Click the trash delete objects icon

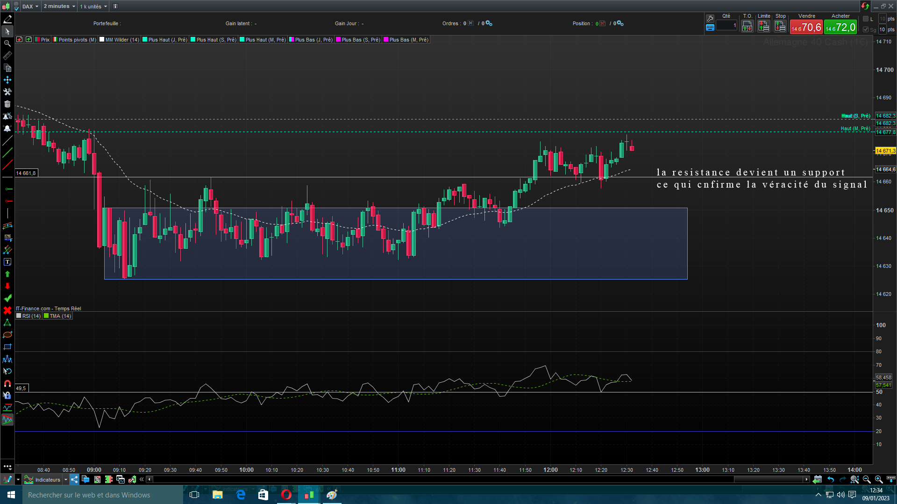pyautogui.click(x=7, y=104)
